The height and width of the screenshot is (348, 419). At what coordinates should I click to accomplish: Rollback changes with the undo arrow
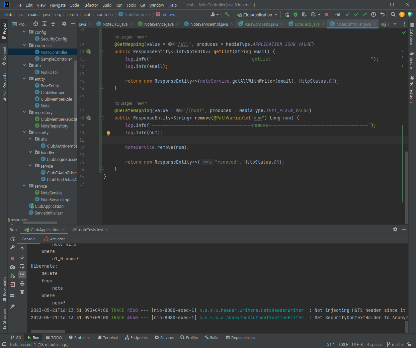382,14
